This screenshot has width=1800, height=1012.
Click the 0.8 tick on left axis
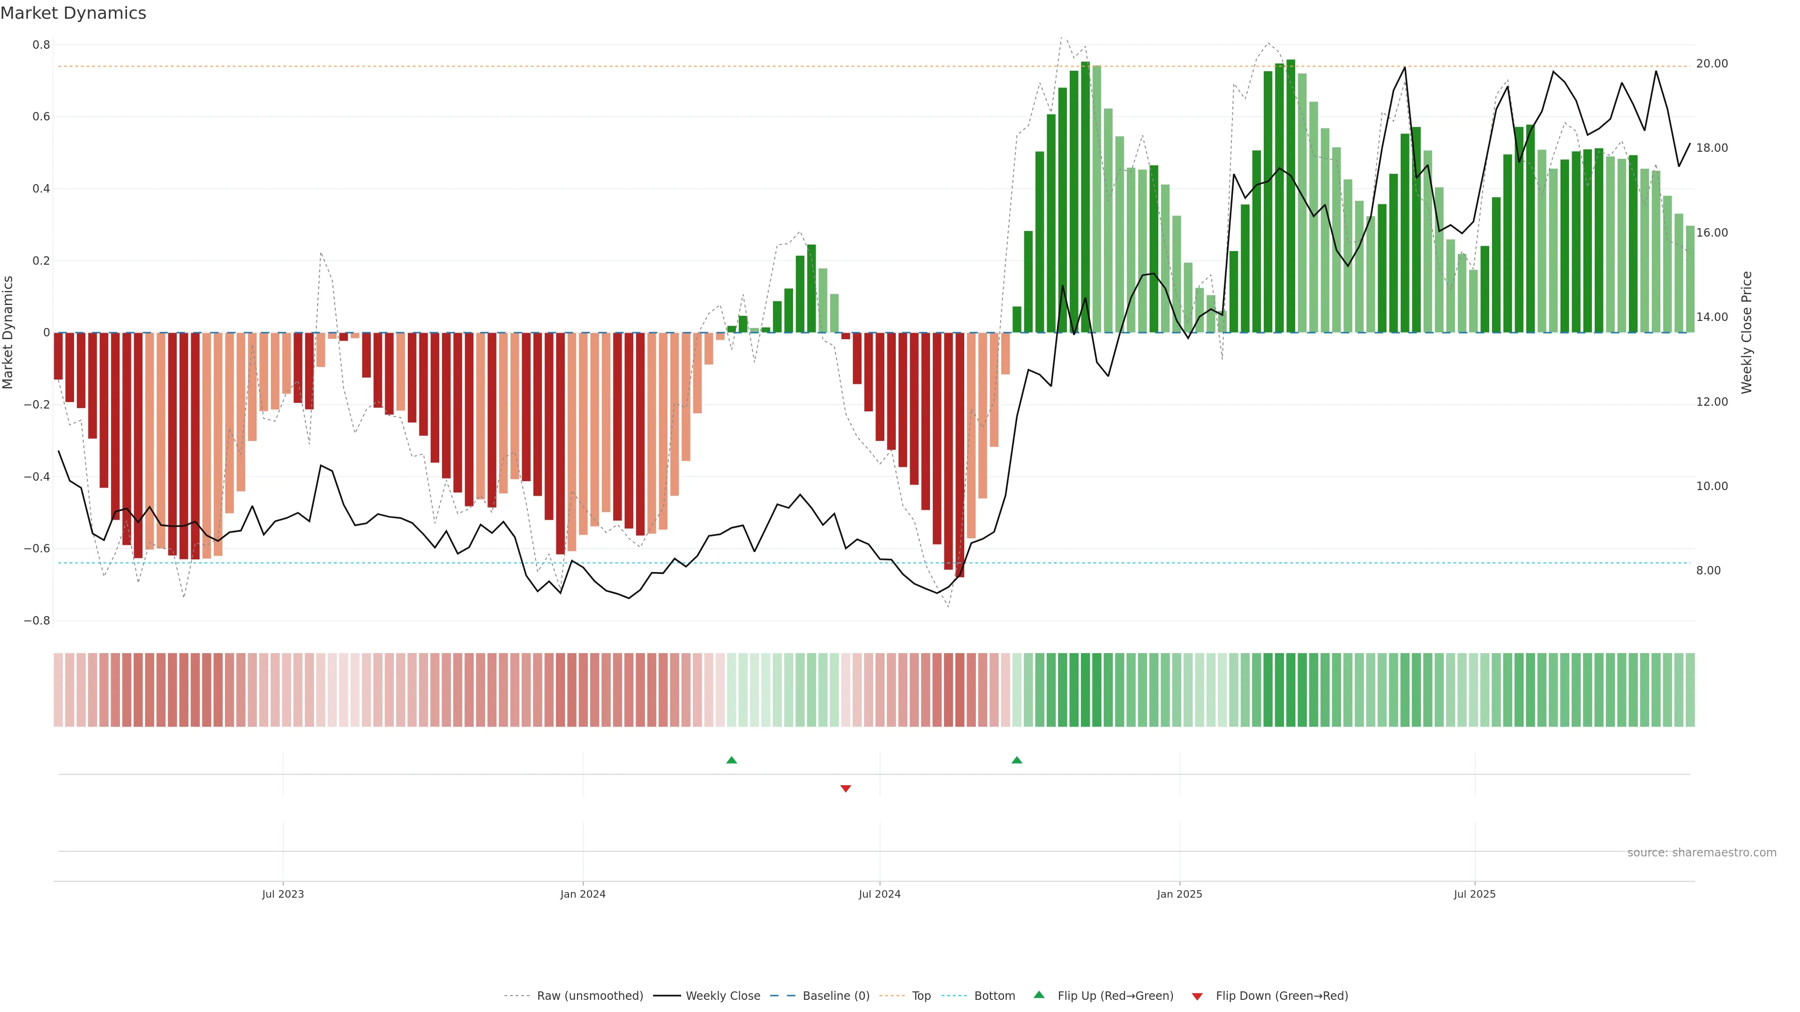coord(41,45)
